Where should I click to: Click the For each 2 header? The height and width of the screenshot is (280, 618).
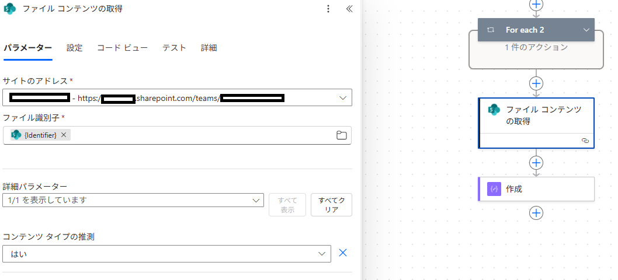tap(536, 30)
